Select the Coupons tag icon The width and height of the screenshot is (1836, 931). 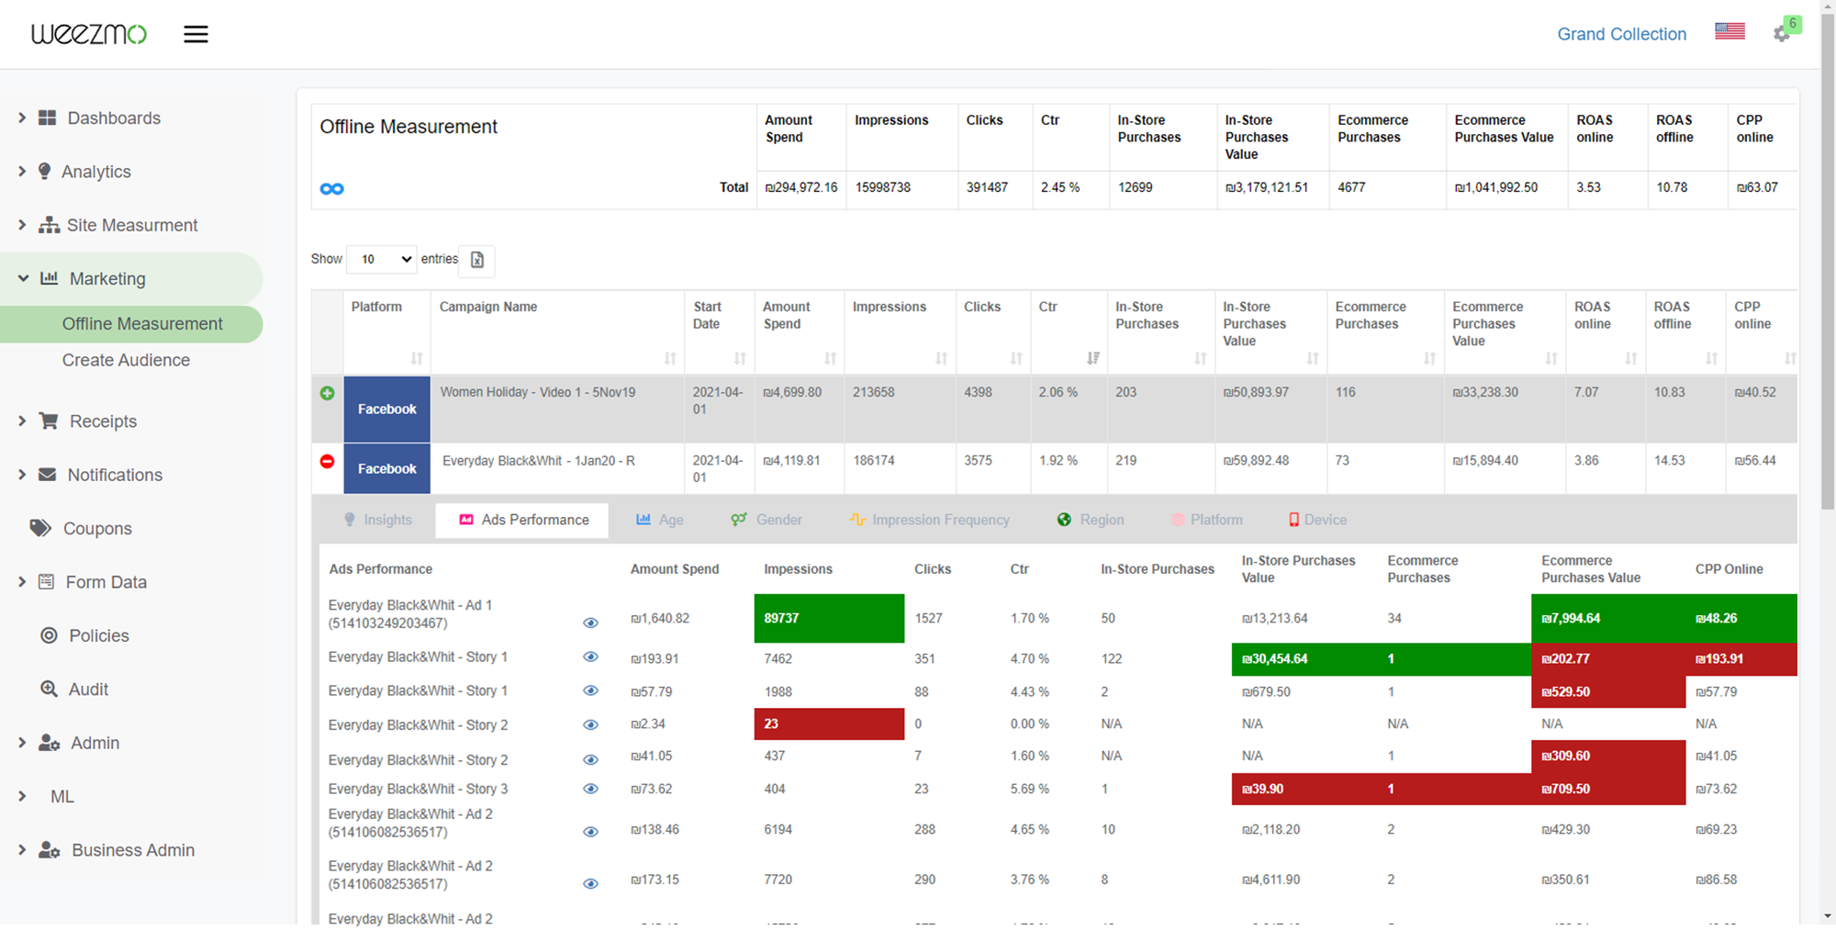point(39,528)
